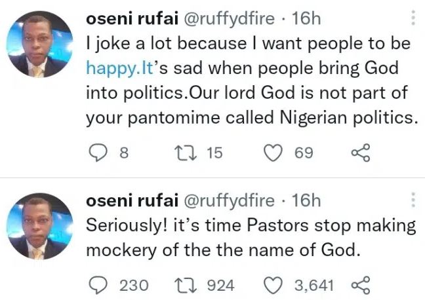Reply to the 'I joke a lot' tweet

pos(97,153)
